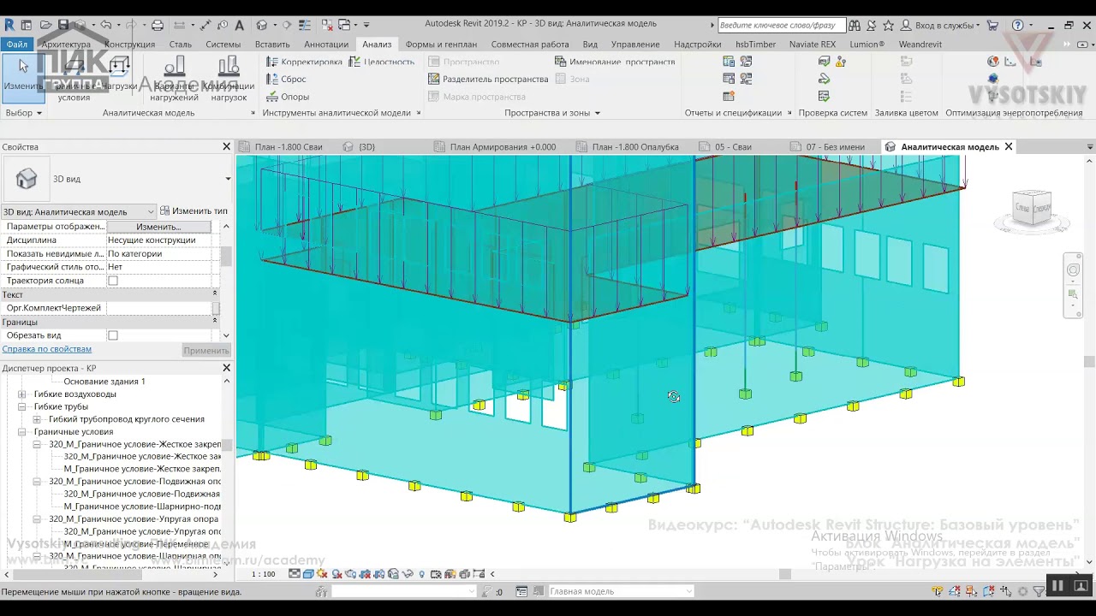Open the Главная модель design option dropdown
This screenshot has width=1096, height=616.
(x=621, y=591)
